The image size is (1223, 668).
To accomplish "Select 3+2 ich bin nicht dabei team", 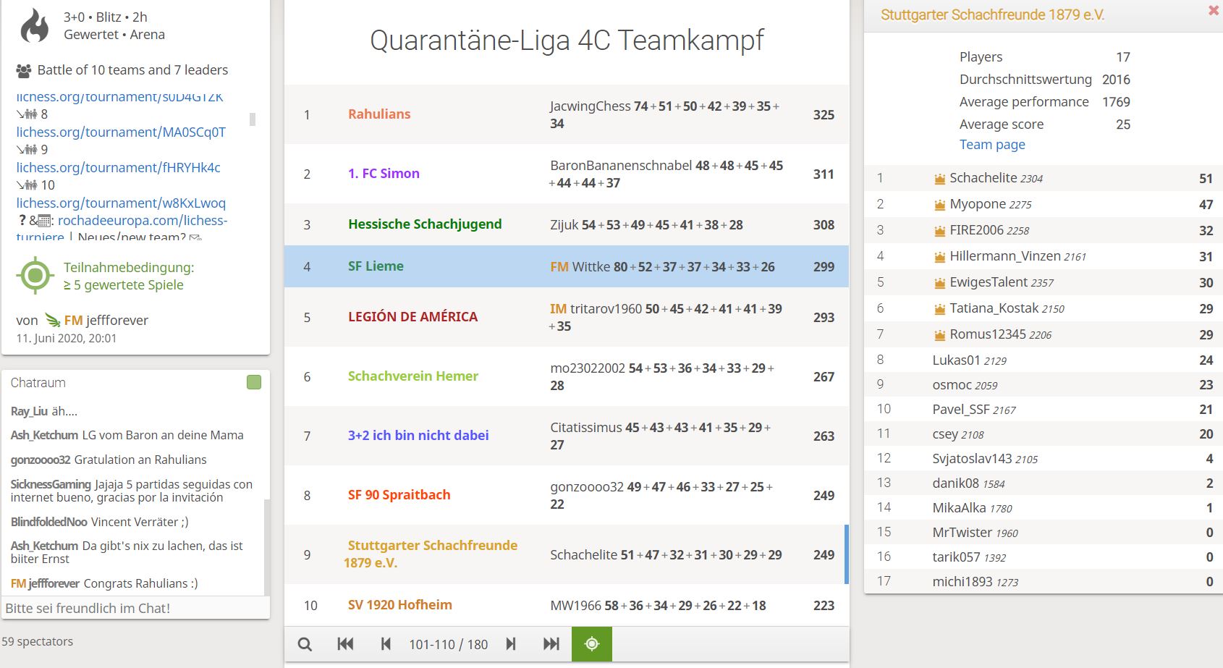I will [418, 435].
